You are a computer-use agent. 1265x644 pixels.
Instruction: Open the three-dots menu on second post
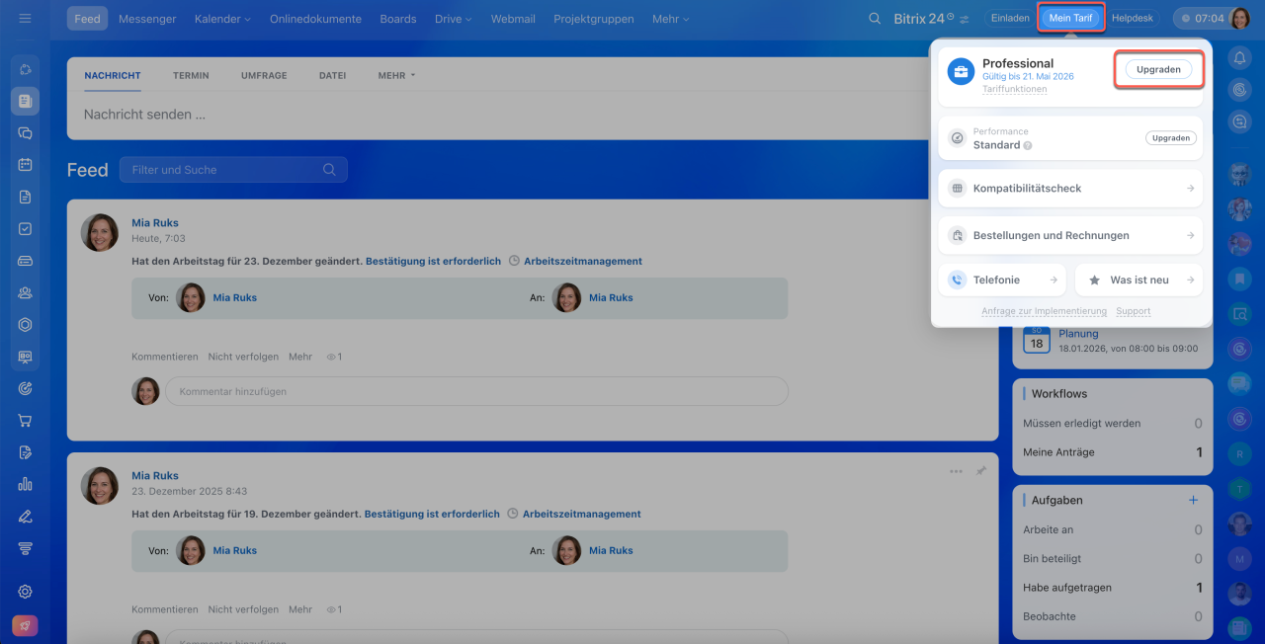pos(956,471)
